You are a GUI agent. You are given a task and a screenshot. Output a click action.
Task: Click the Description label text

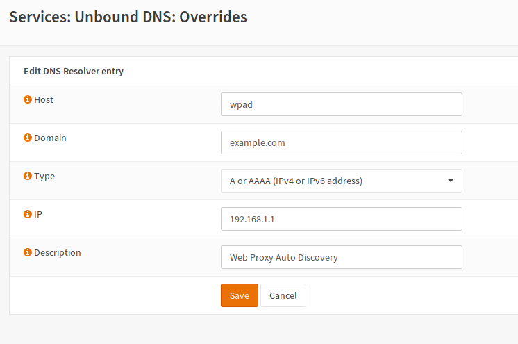click(58, 253)
